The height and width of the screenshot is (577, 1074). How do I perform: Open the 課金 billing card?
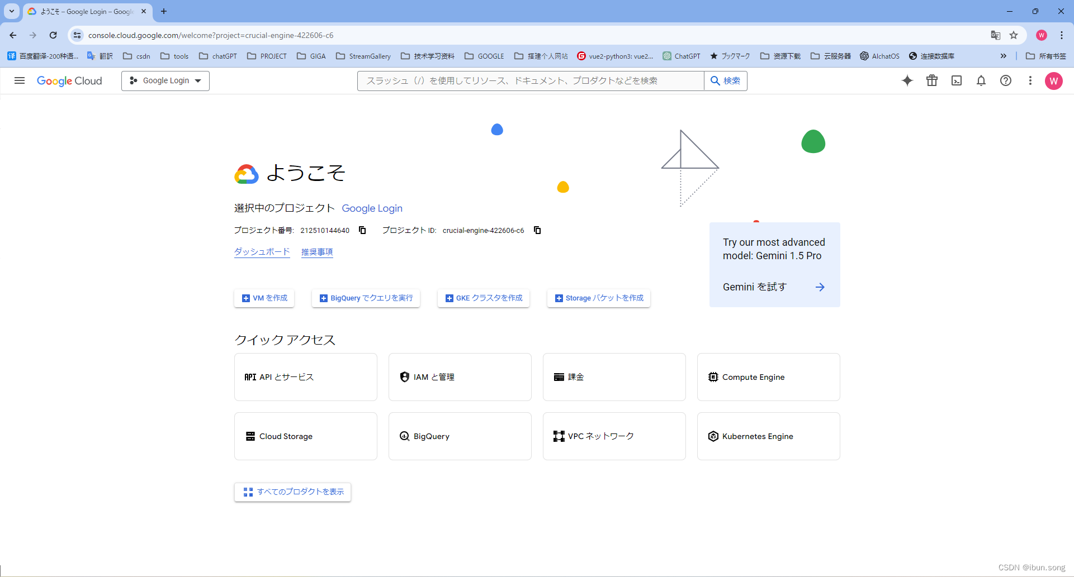click(614, 377)
